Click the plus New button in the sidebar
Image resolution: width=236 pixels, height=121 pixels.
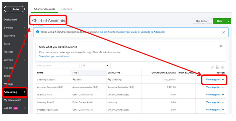coord(14,9)
